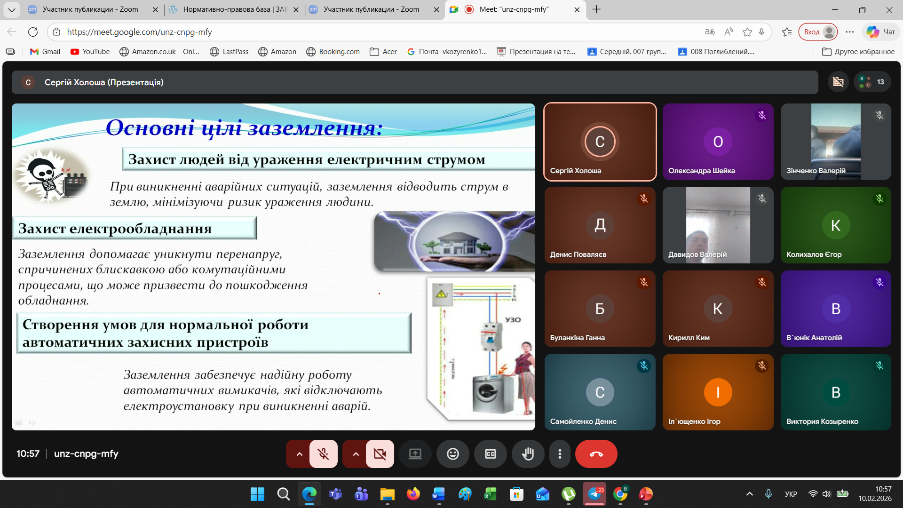Viewport: 903px width, 508px height.
Task: Turn on captions in the call
Action: coord(490,454)
